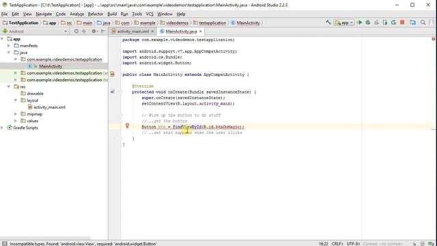Close the activity_main.xml tab
The height and width of the screenshot is (246, 437).
click(152, 31)
